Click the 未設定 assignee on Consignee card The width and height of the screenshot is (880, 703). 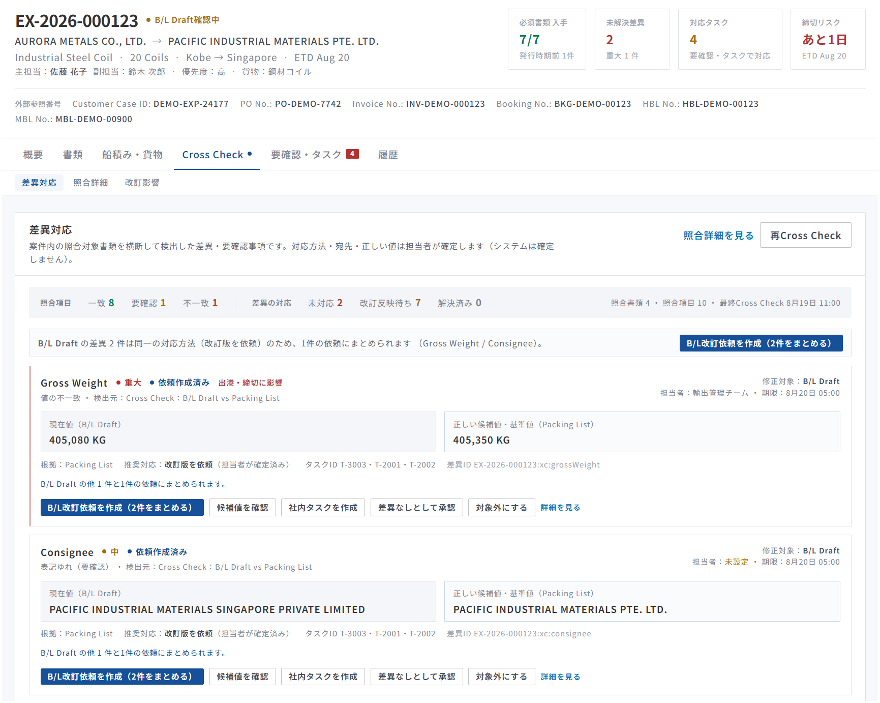(737, 562)
